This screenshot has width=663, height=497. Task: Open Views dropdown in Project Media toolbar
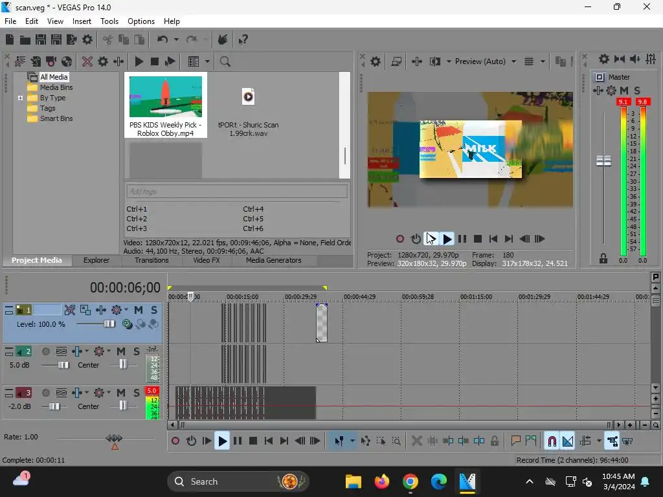click(x=207, y=61)
